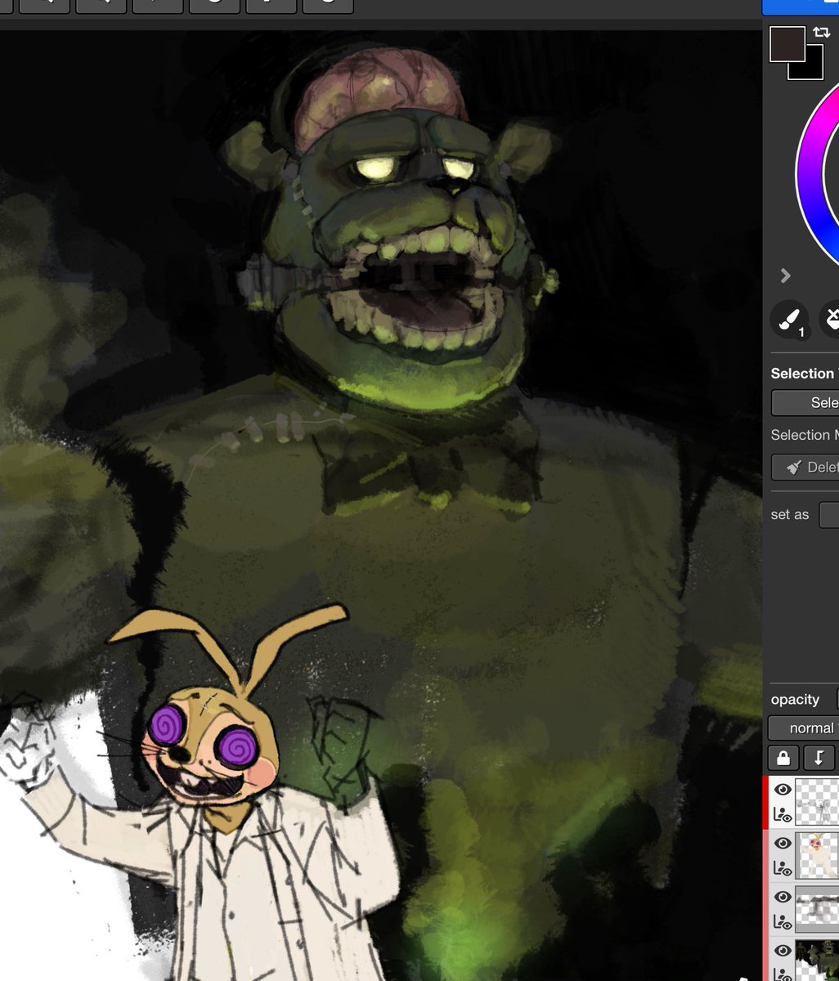This screenshot has height=981, width=839.
Task: Swap foreground and background colors
Action: point(822,33)
